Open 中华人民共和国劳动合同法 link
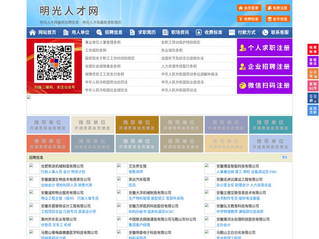The image size is (319, 239). 106,82
